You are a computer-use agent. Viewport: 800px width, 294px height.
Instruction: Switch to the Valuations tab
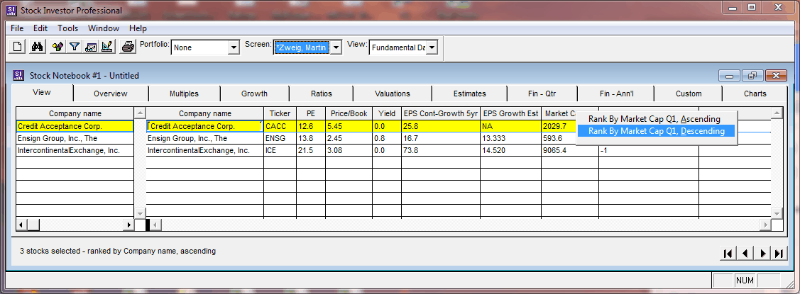click(x=393, y=94)
